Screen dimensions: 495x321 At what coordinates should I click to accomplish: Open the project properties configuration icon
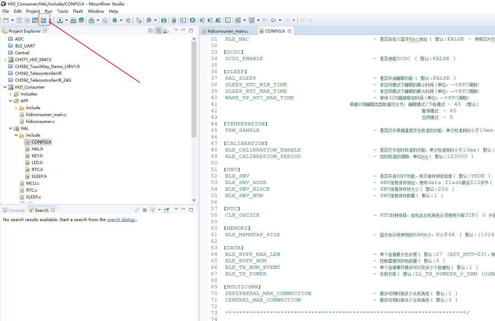pyautogui.click(x=35, y=20)
